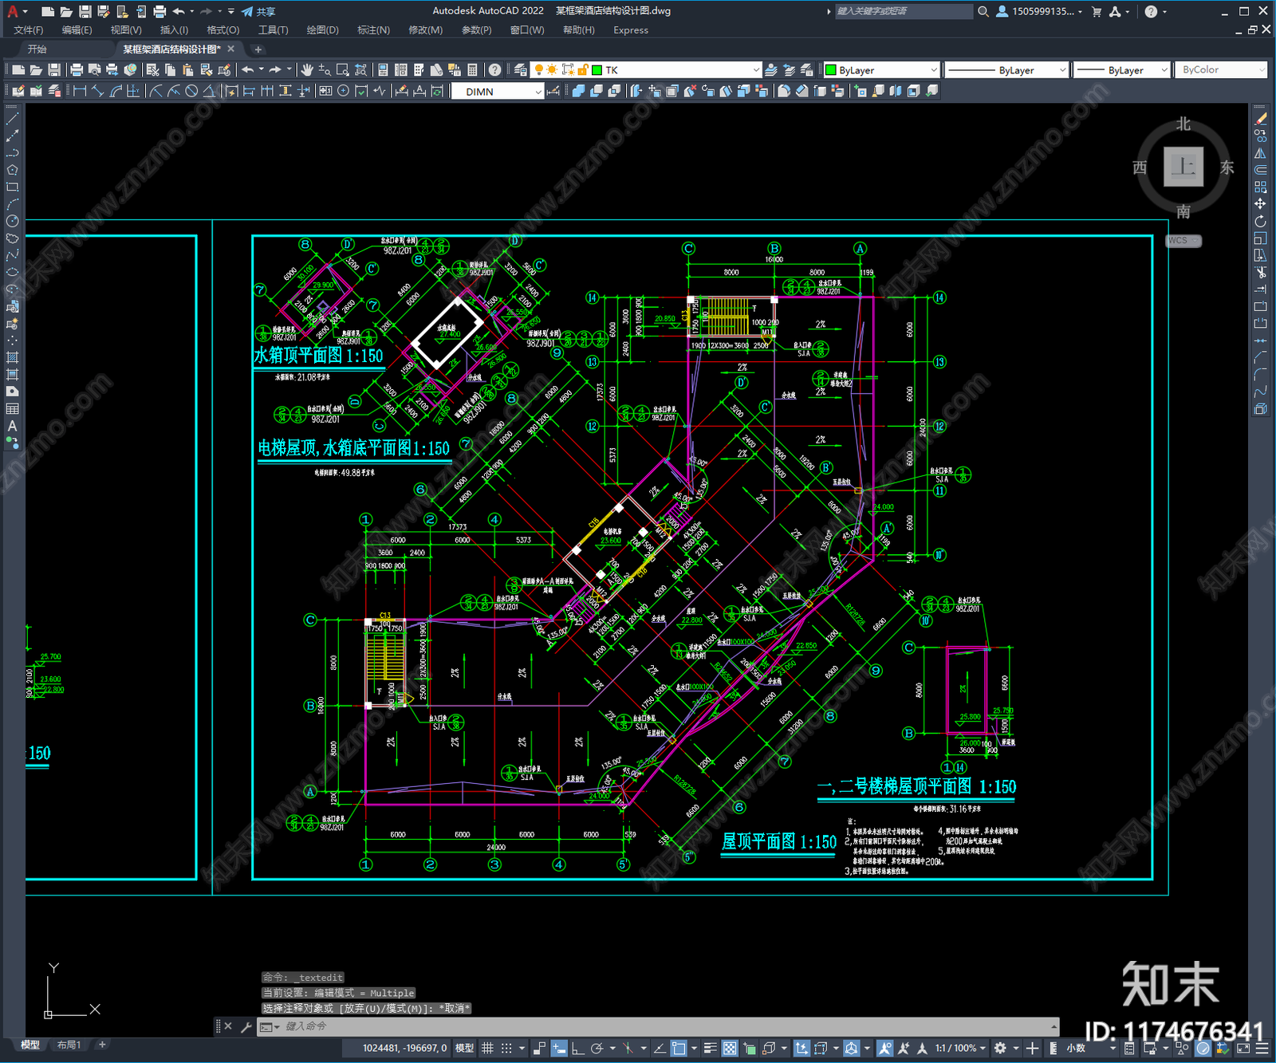This screenshot has height=1063, width=1276.
Task: Click the Erase tool in right toolbar
Action: [1260, 118]
